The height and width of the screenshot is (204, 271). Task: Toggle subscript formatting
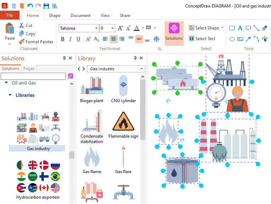tap(96, 39)
